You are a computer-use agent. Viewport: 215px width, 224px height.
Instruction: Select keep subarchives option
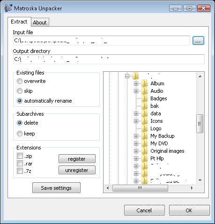20,134
